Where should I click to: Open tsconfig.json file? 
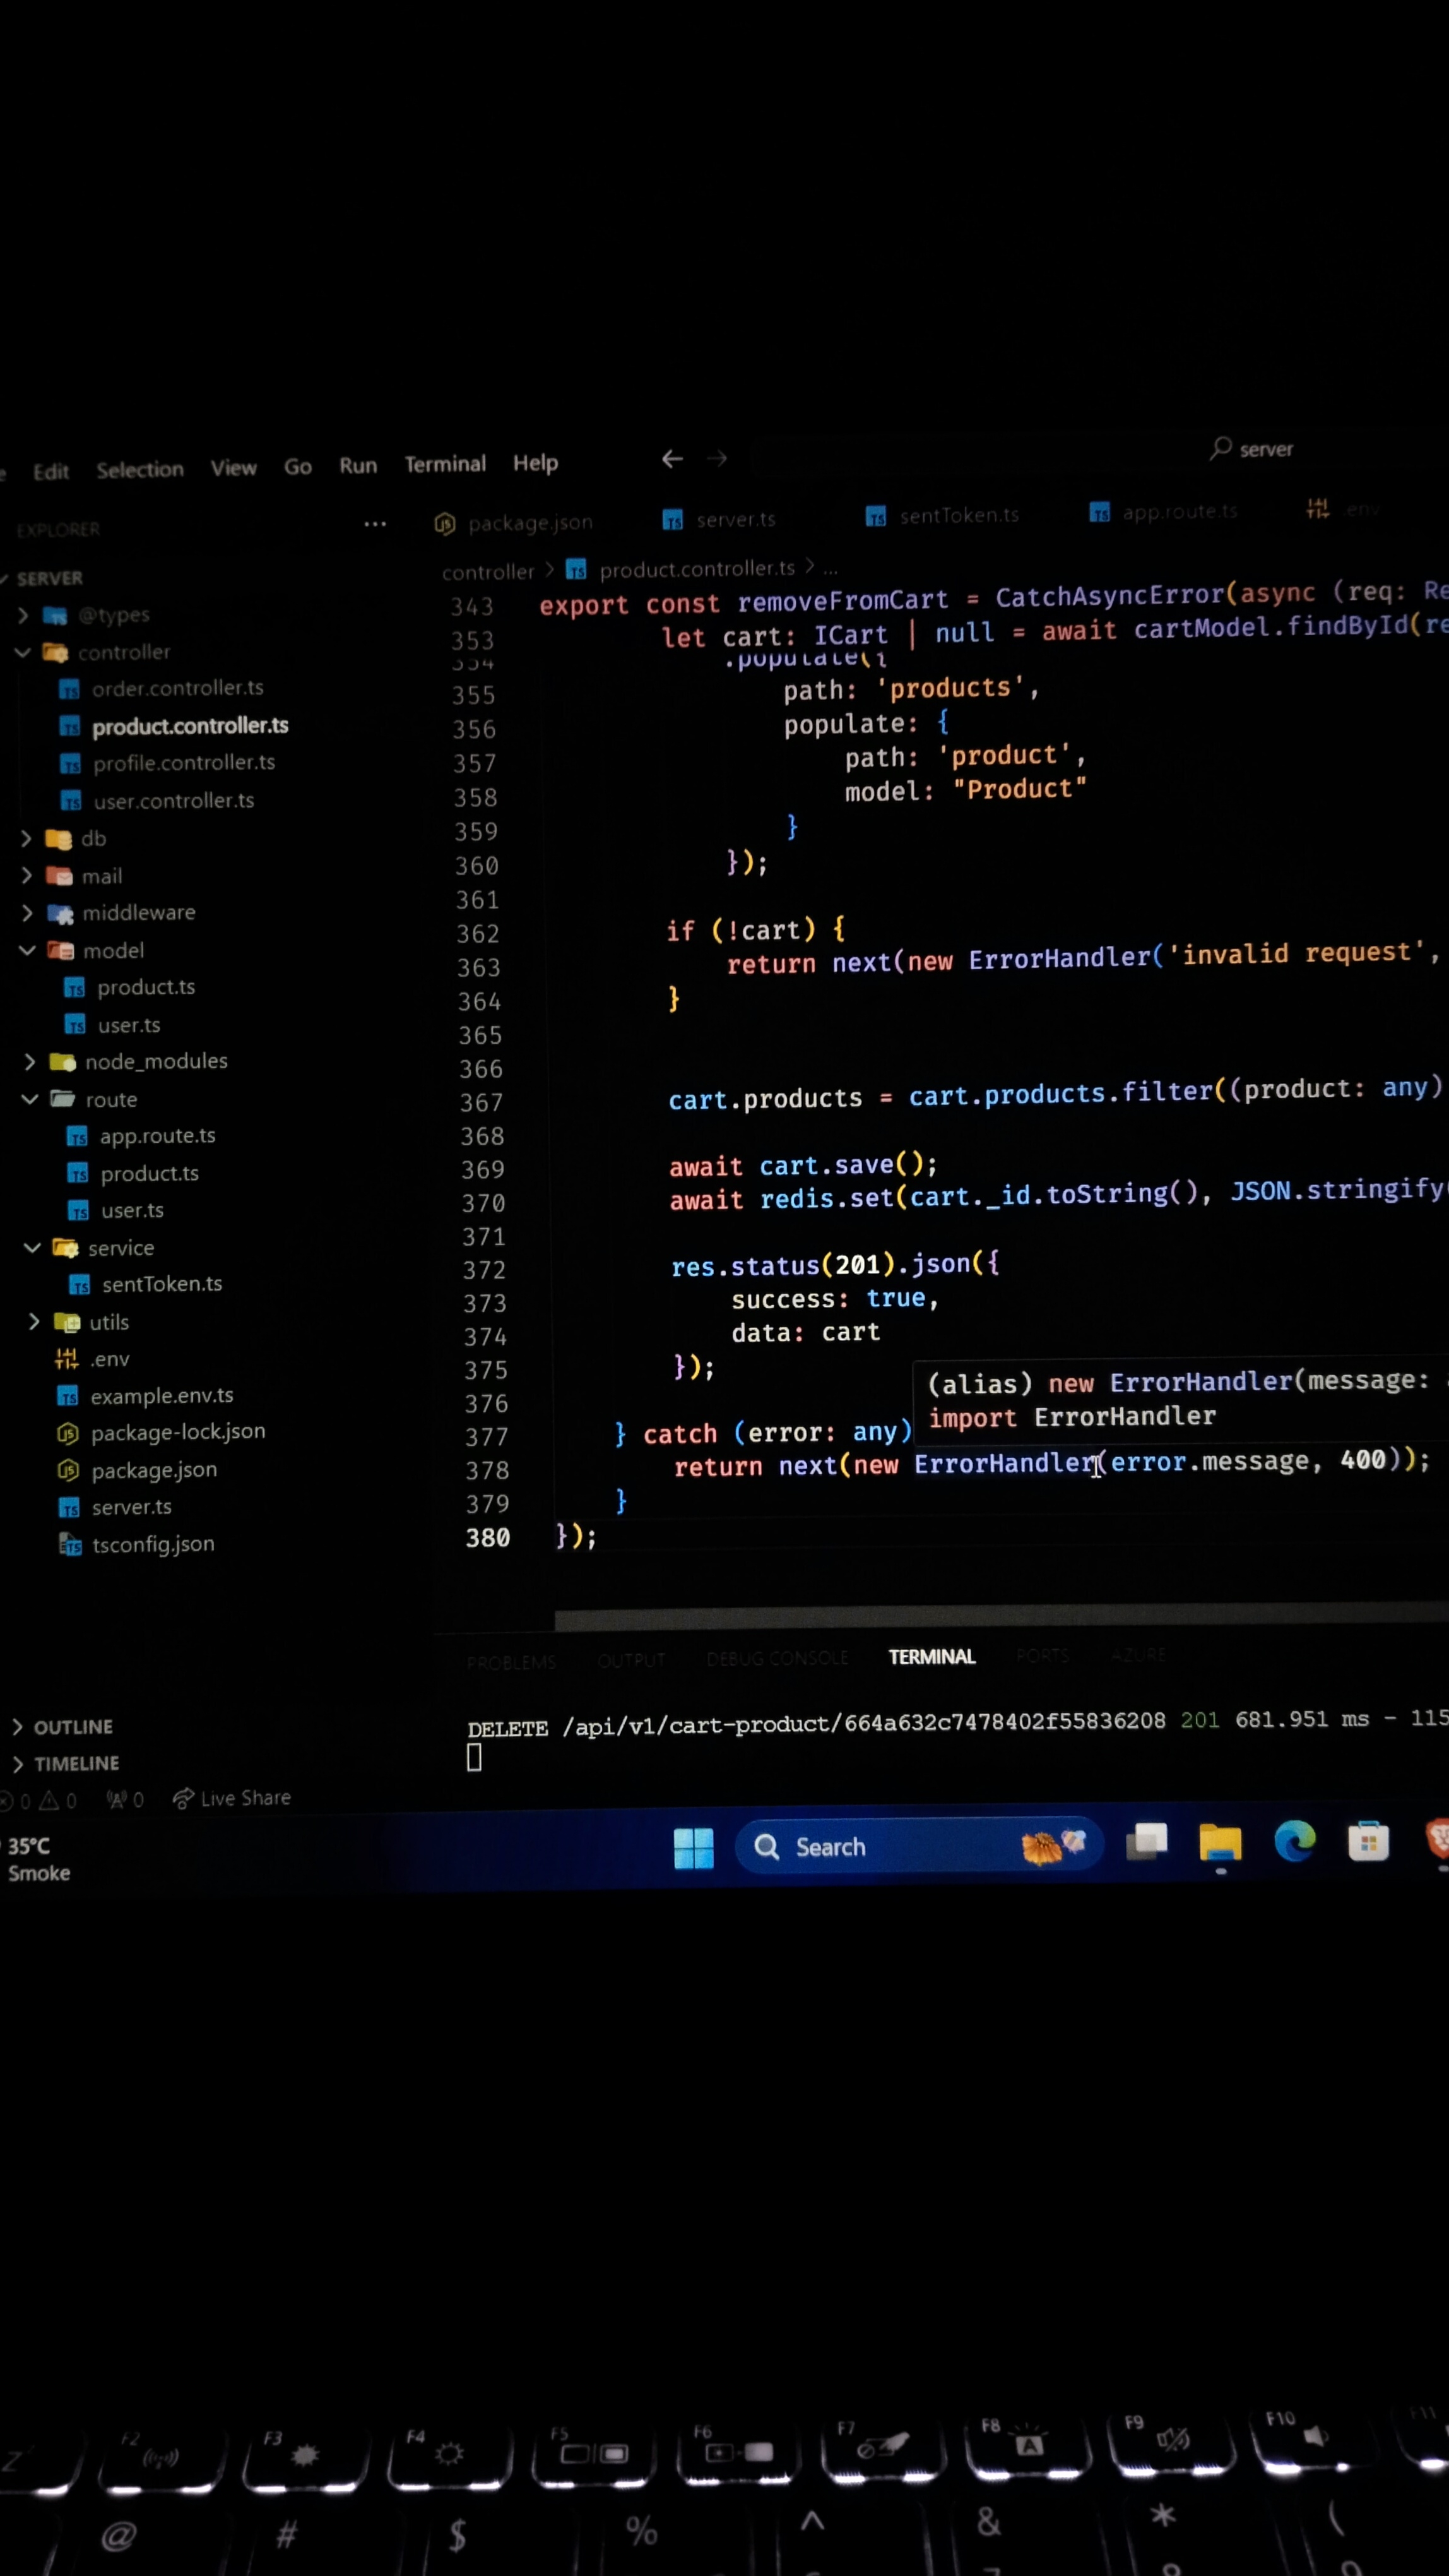coord(153,1544)
